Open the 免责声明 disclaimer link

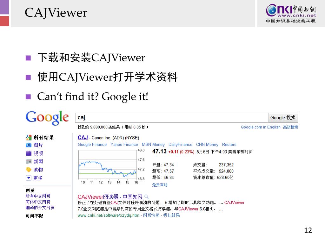click(x=160, y=185)
